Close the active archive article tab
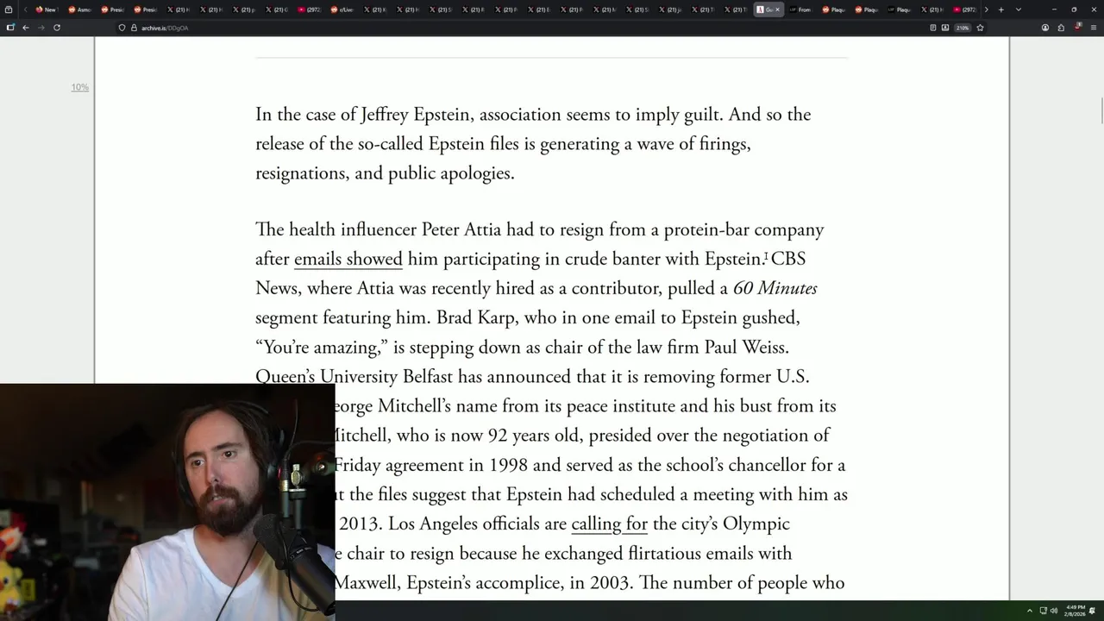The width and height of the screenshot is (1104, 621). tap(777, 9)
